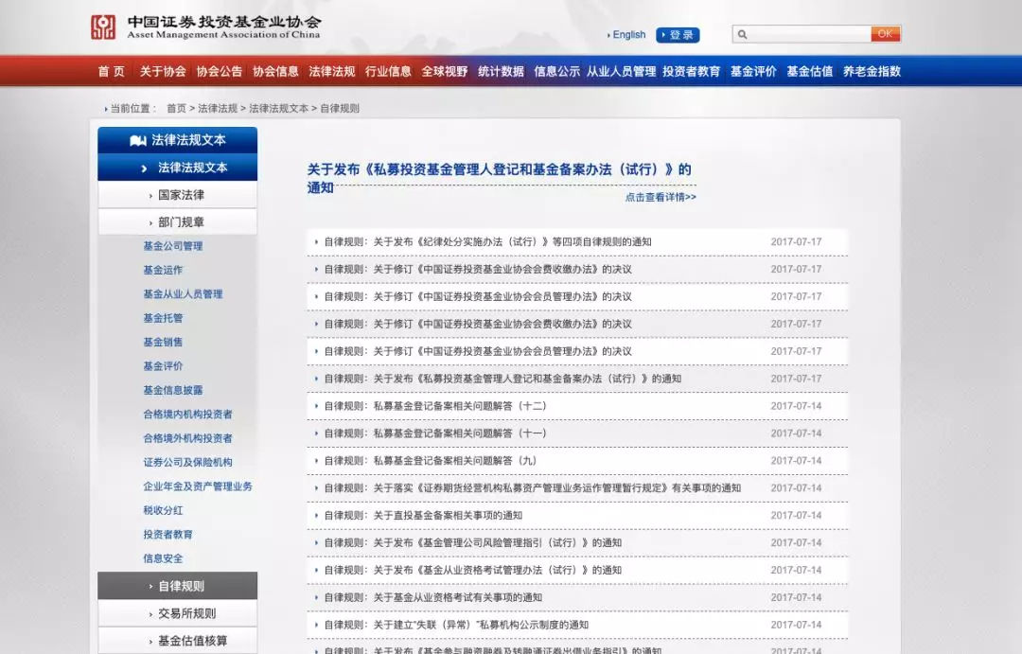Open the 行业信息 navigation menu
The width and height of the screenshot is (1022, 654).
pyautogui.click(x=388, y=71)
